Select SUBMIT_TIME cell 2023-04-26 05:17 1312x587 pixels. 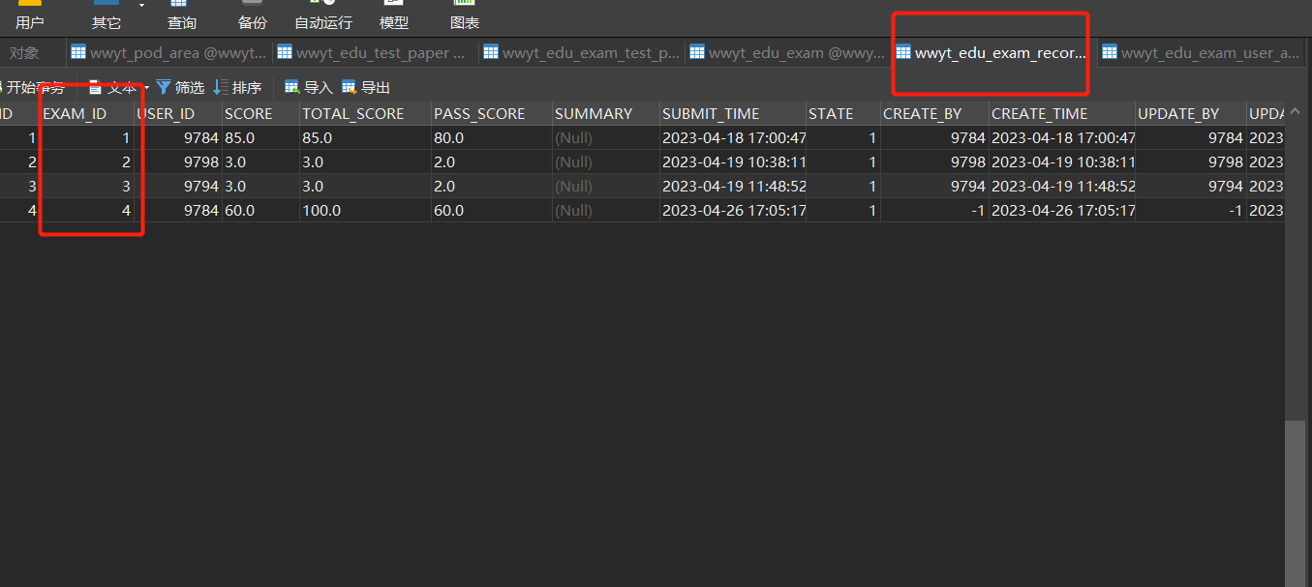coord(733,210)
